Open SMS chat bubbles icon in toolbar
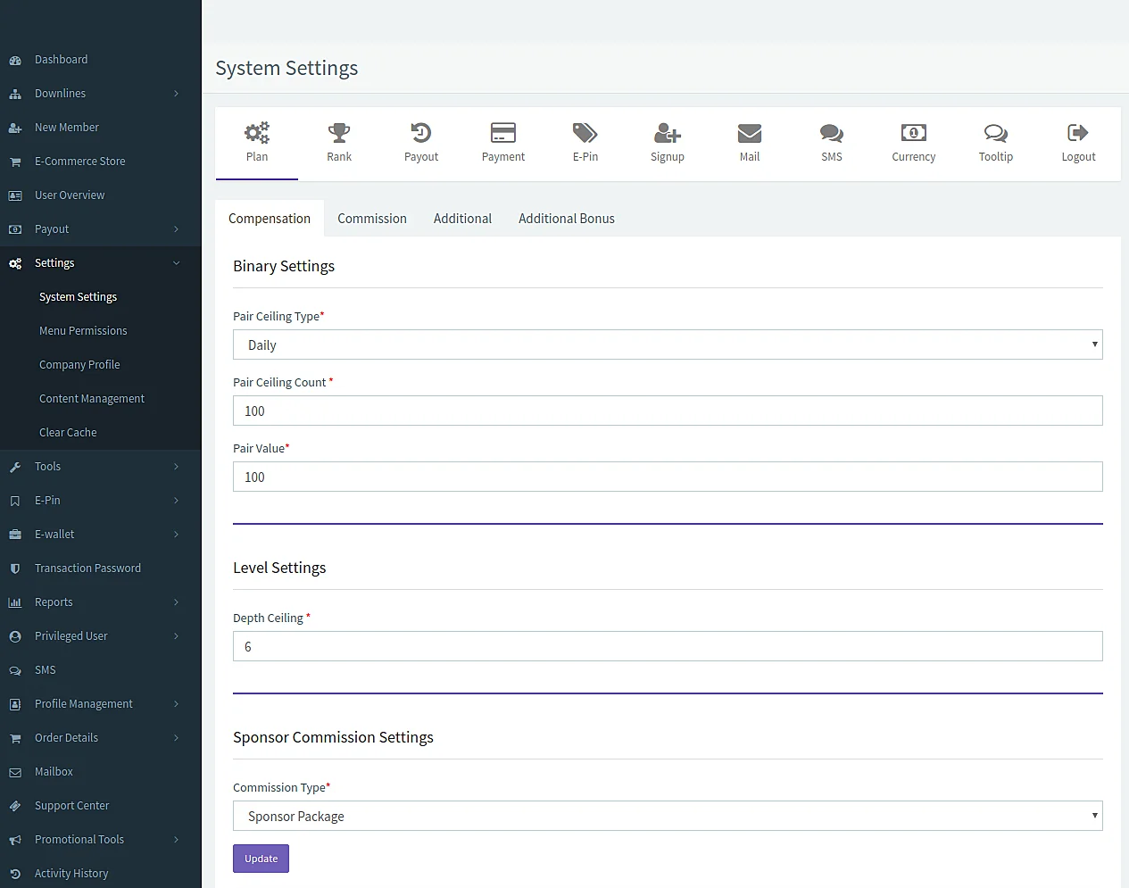The image size is (1129, 888). coord(832,133)
